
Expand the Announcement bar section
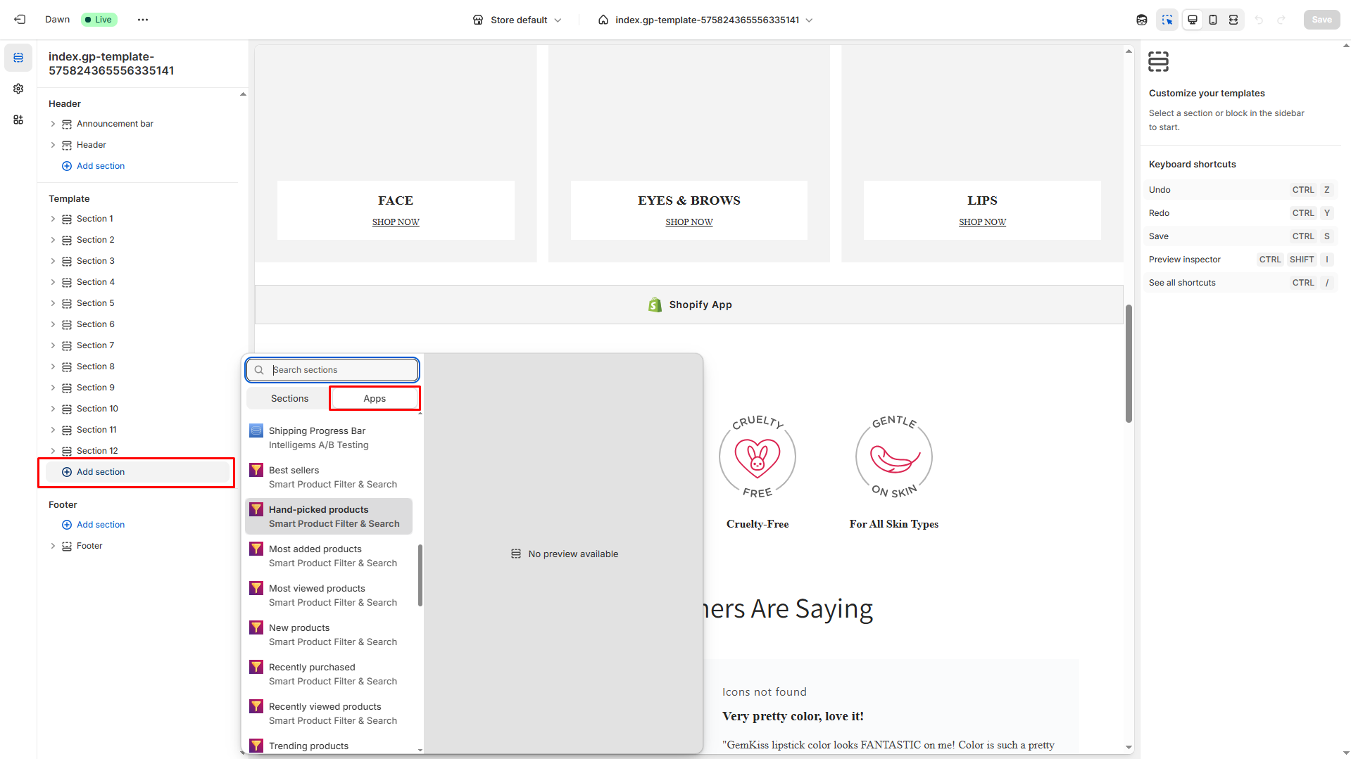coord(53,124)
